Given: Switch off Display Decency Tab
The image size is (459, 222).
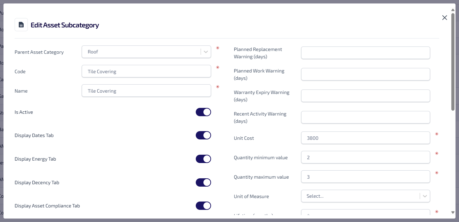Looking at the screenshot, I should [x=203, y=182].
